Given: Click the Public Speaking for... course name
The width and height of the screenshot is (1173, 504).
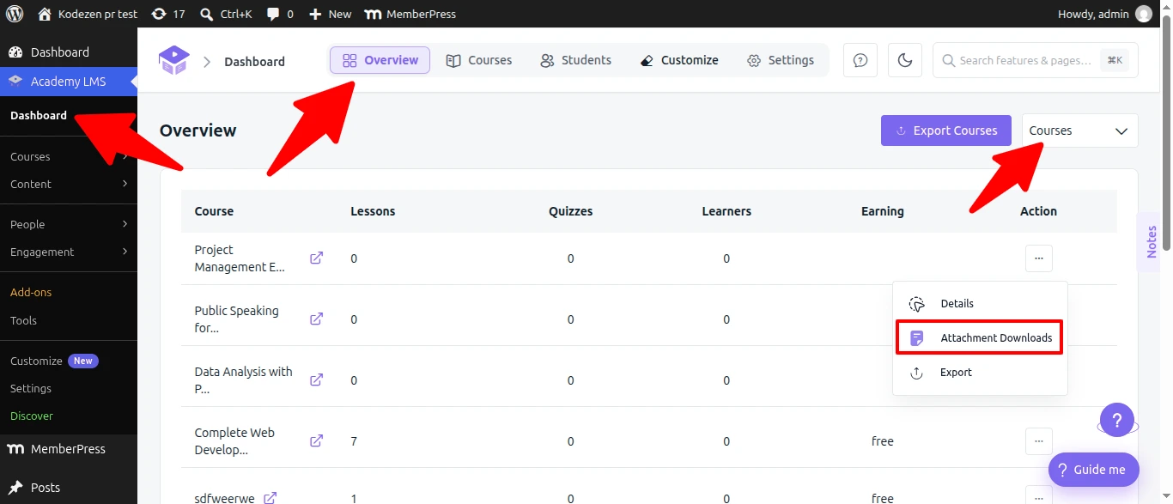Looking at the screenshot, I should tap(236, 319).
